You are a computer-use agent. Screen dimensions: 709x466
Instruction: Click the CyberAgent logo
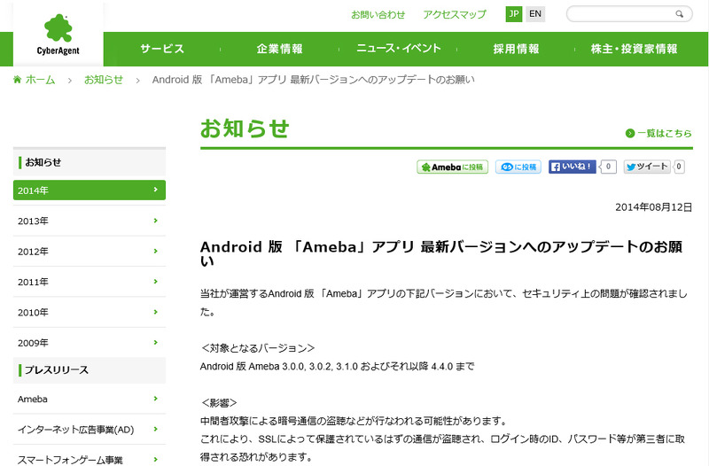58,34
